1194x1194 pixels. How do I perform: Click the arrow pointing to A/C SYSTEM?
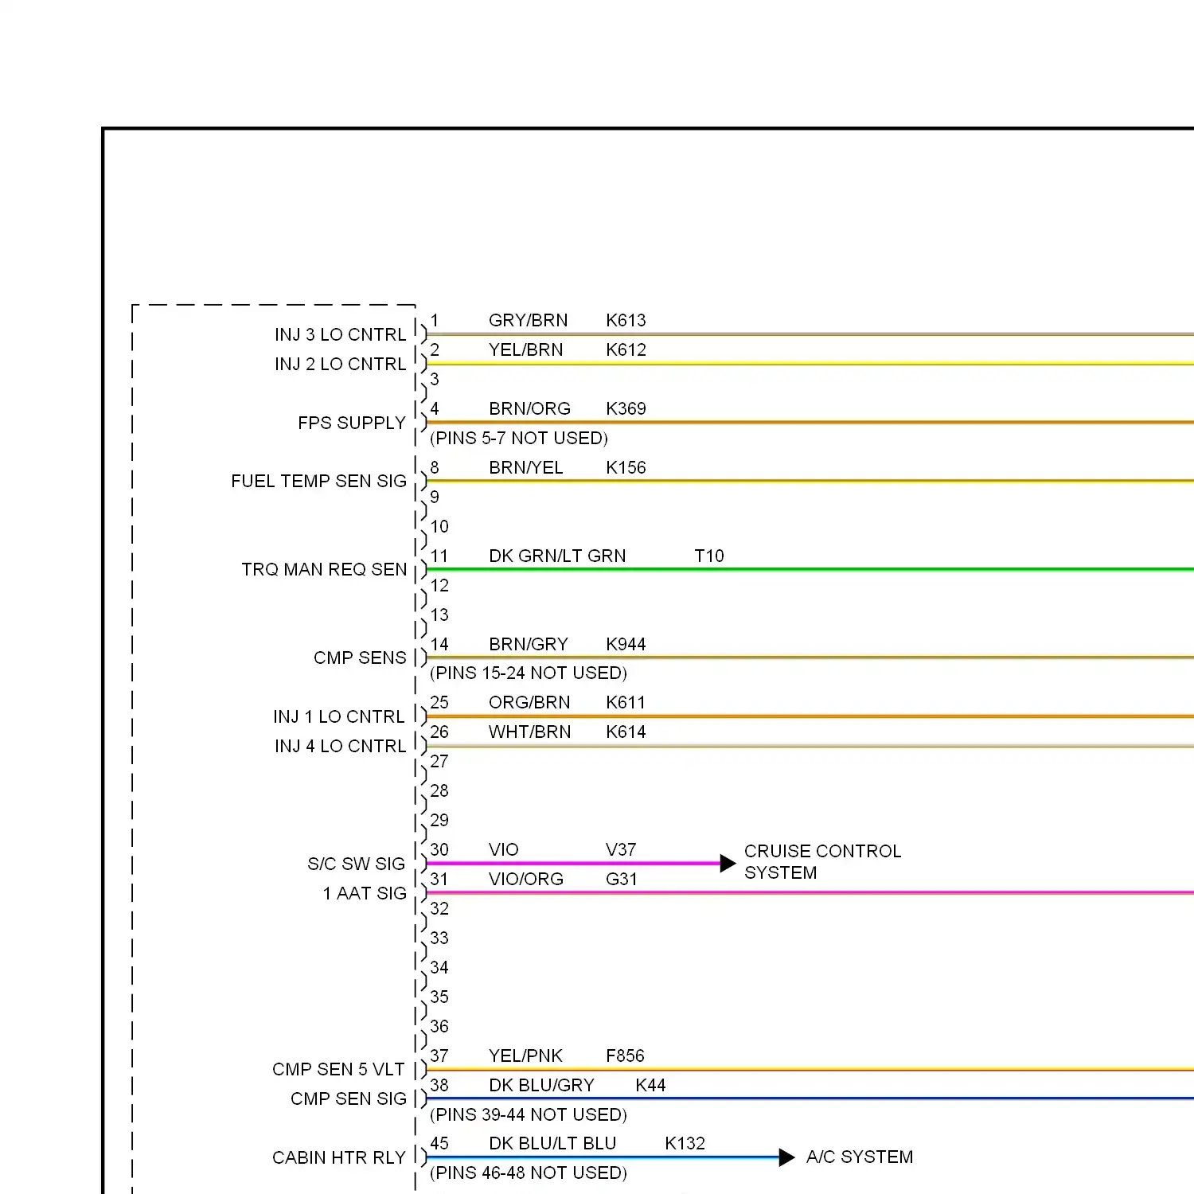pyautogui.click(x=786, y=1157)
